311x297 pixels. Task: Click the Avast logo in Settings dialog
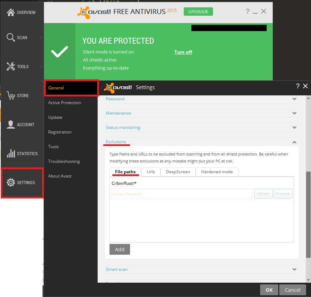pos(118,88)
